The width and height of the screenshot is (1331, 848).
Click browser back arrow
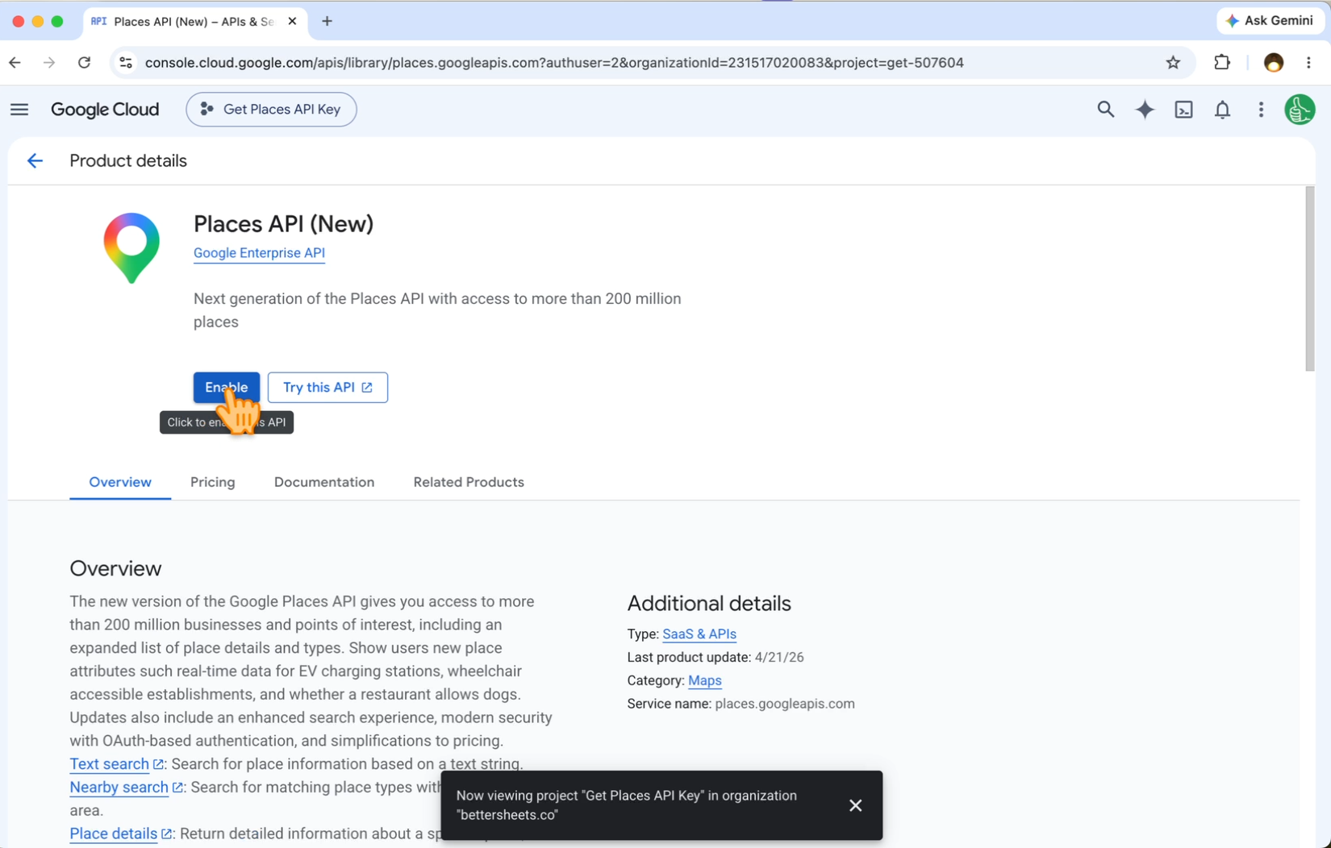[15, 63]
